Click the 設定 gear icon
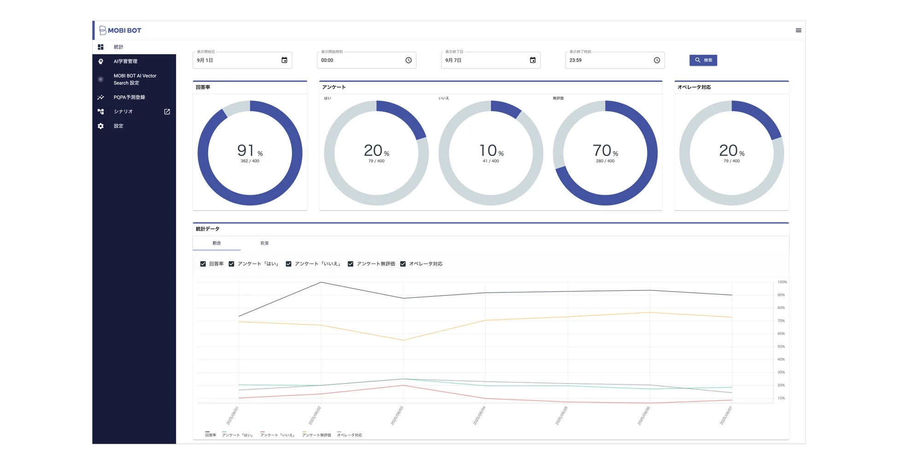Screen dimensions: 898x470 pos(100,126)
